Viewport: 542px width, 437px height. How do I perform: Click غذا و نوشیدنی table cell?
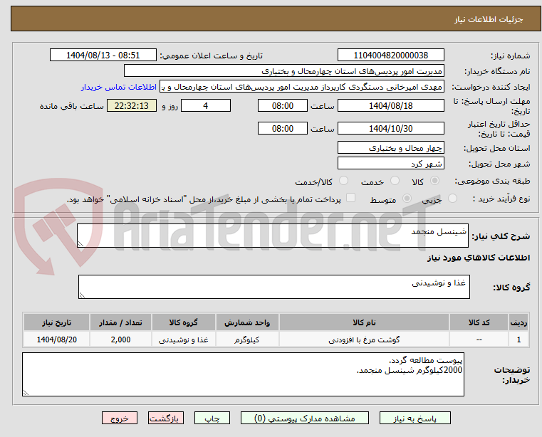pos(183,339)
